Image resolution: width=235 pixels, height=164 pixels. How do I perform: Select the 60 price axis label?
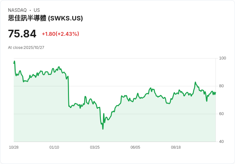point(222,114)
